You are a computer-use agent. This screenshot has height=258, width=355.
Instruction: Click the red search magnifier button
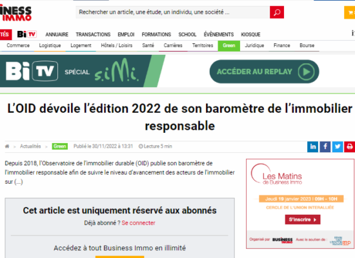[x=277, y=12]
